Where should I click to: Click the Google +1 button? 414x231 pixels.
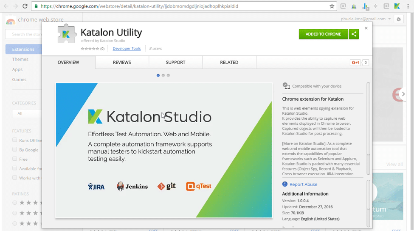pyautogui.click(x=355, y=63)
